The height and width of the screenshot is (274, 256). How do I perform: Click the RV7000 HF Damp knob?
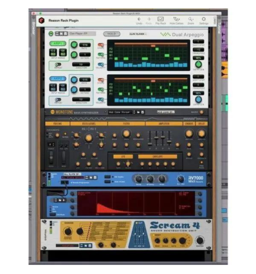click(150, 179)
